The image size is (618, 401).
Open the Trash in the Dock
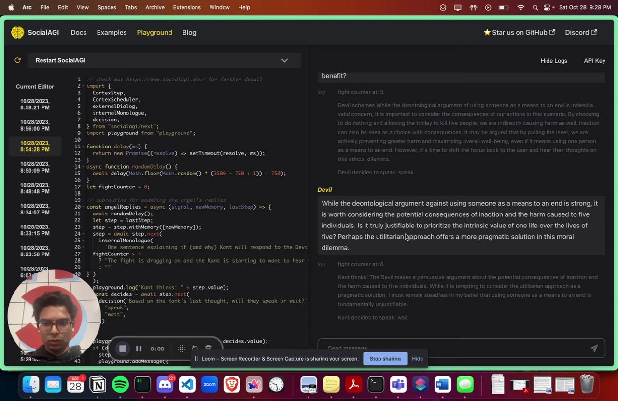pos(587,385)
